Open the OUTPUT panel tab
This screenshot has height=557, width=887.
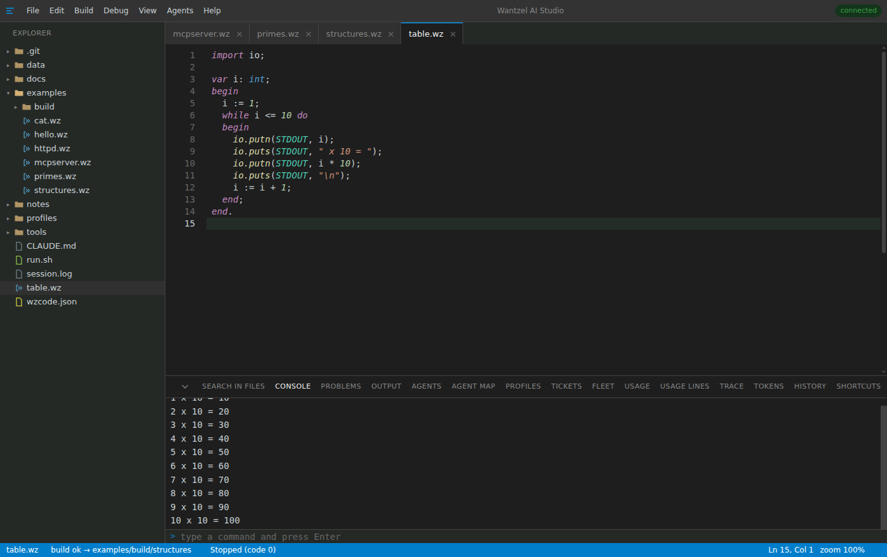coord(386,386)
